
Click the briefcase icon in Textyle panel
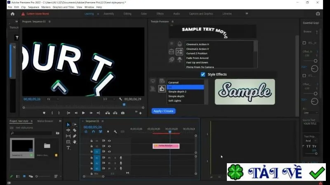(x=171, y=51)
